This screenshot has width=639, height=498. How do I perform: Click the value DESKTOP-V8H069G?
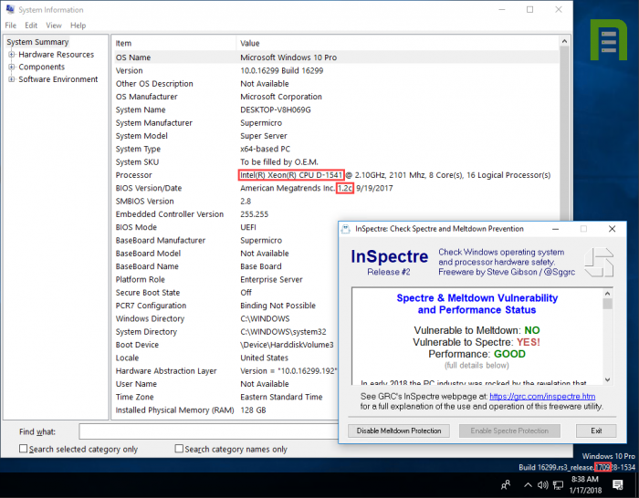(276, 110)
